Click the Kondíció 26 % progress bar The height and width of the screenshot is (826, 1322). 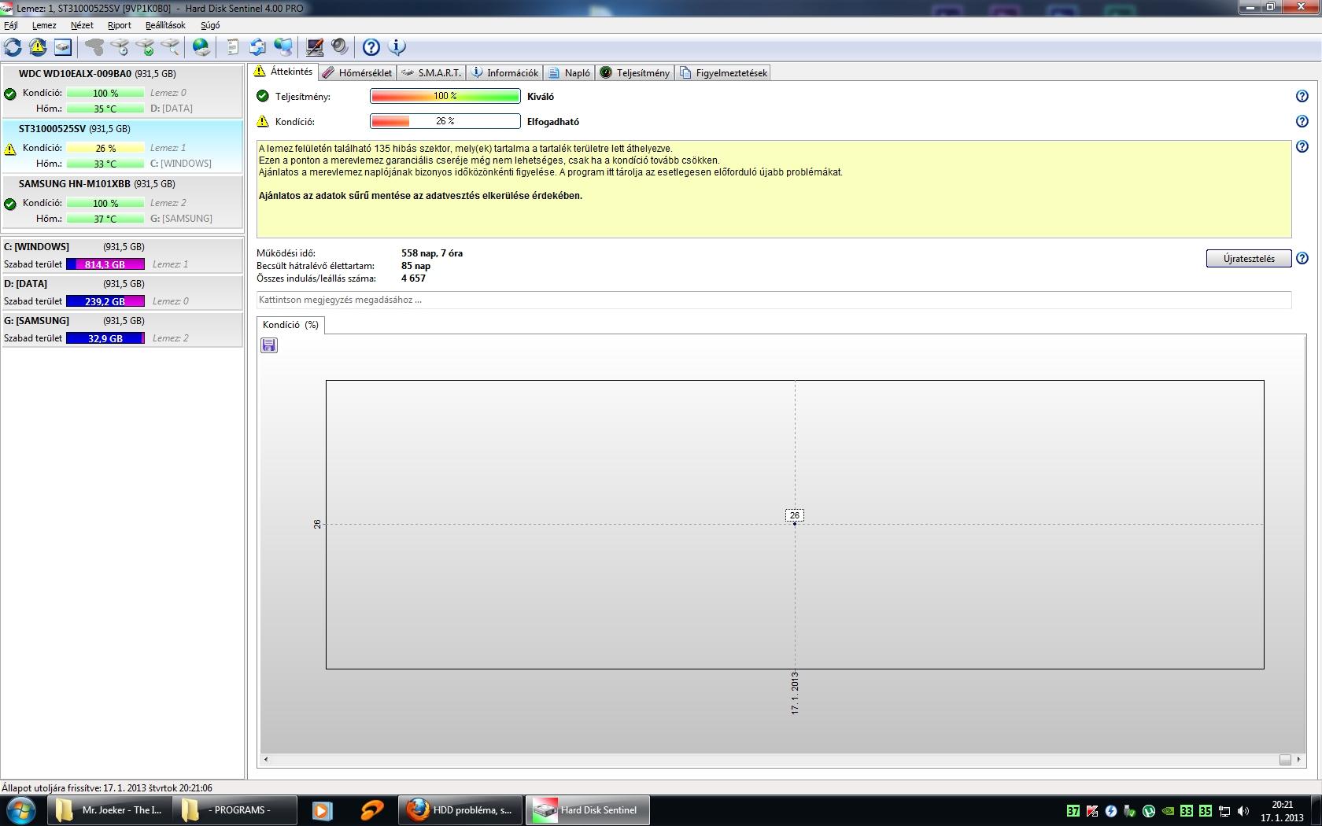pos(445,121)
